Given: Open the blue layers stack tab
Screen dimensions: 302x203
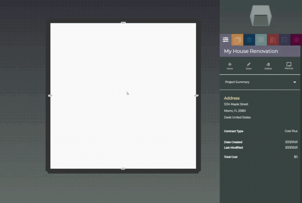Looking at the screenshot, I should (249, 40).
